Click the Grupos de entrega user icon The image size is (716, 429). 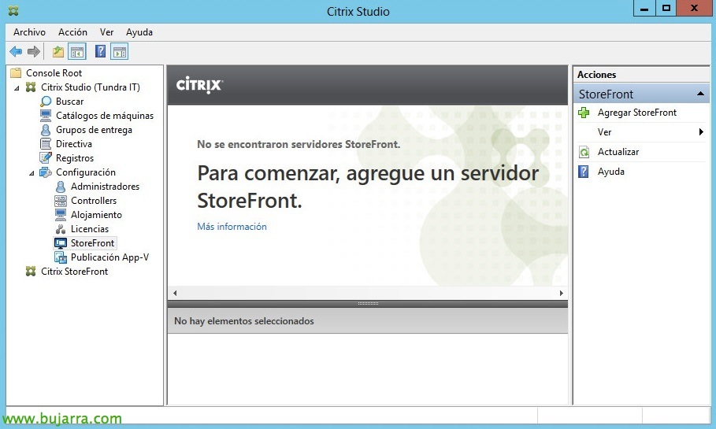click(46, 130)
